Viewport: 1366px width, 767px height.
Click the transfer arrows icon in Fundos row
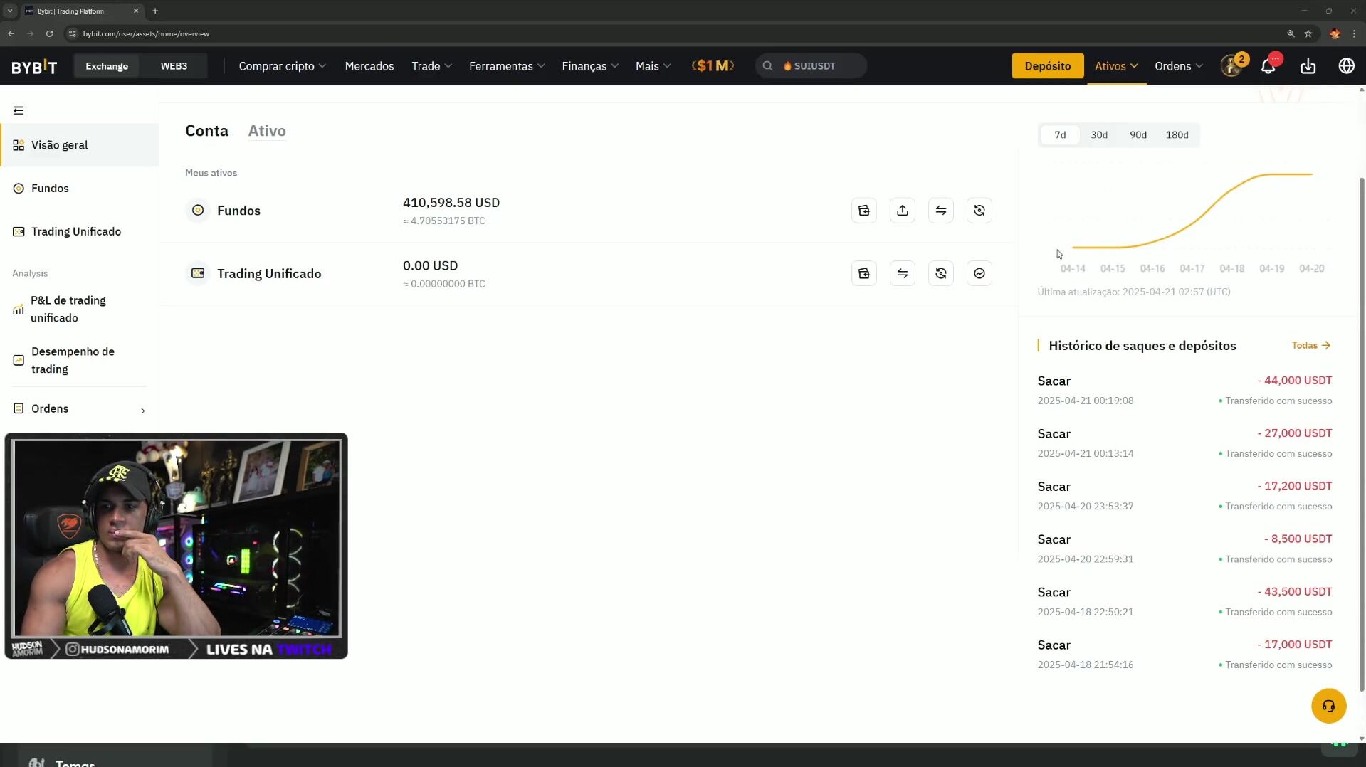(x=941, y=211)
